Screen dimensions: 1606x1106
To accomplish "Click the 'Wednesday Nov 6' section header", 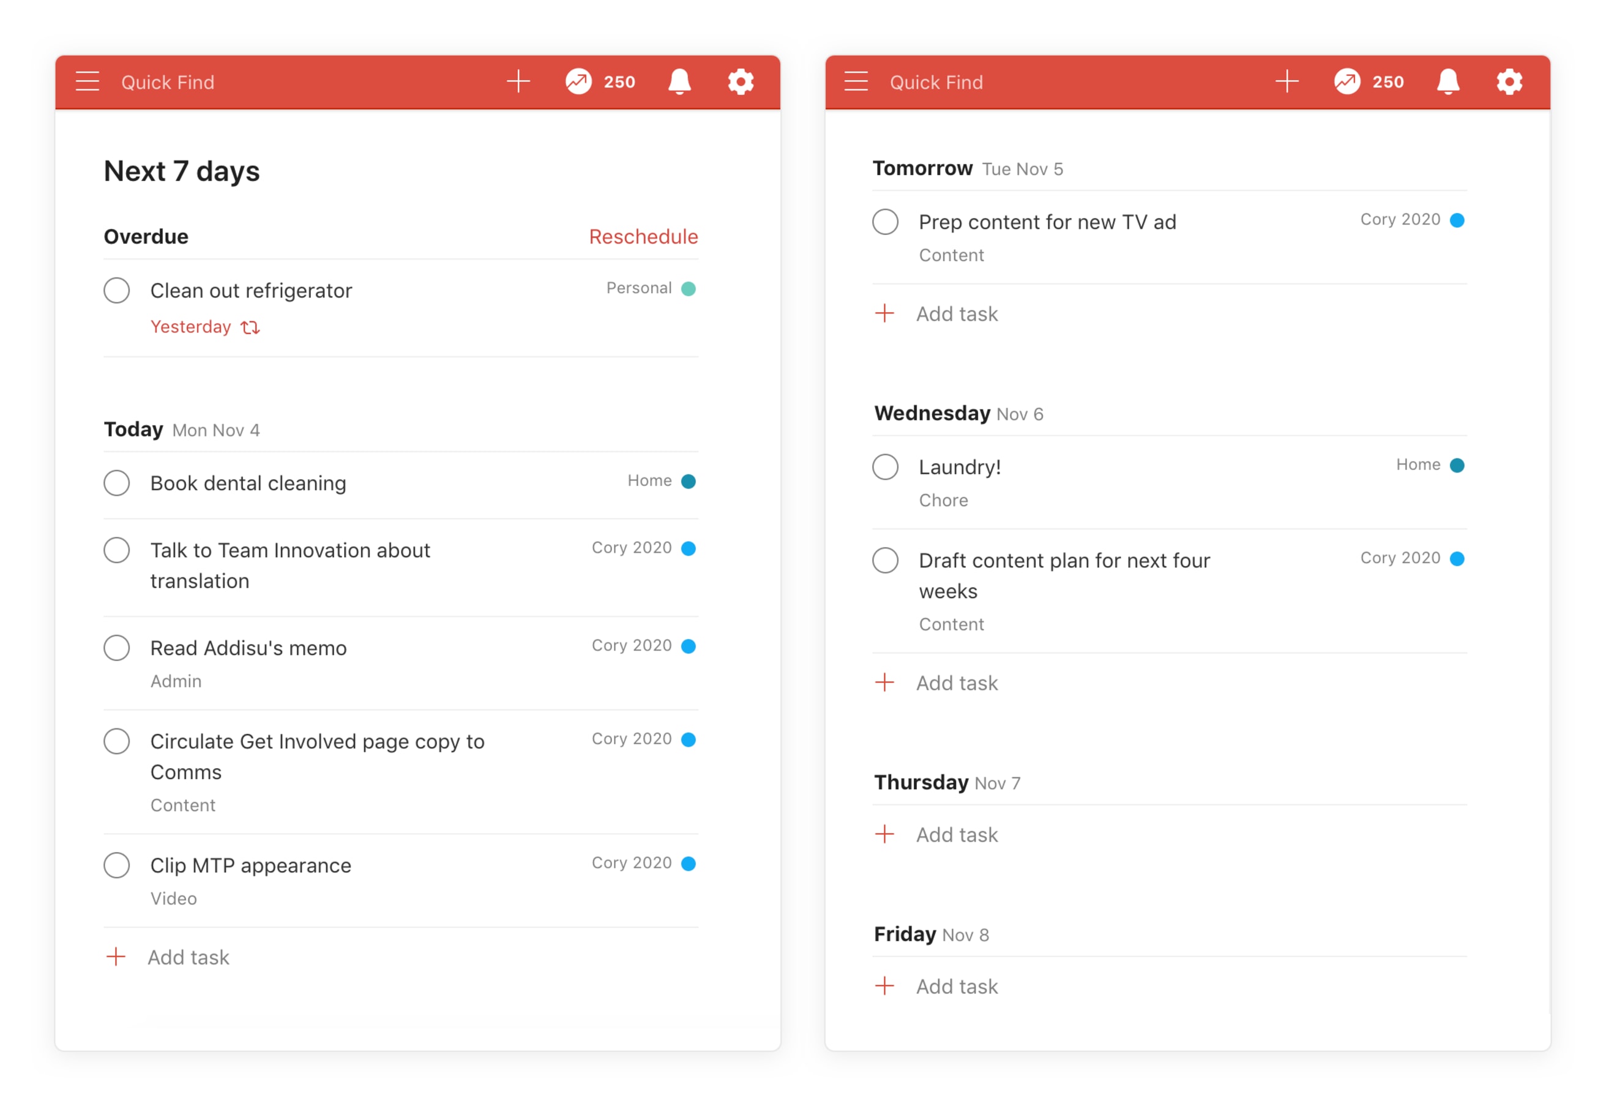I will coord(958,414).
